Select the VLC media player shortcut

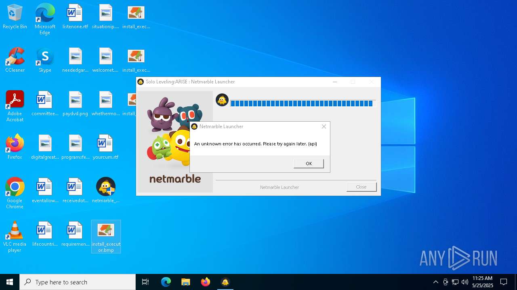15,237
